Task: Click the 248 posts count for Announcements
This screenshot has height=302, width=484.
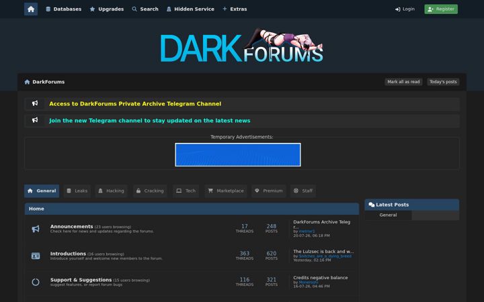Action: point(272,228)
